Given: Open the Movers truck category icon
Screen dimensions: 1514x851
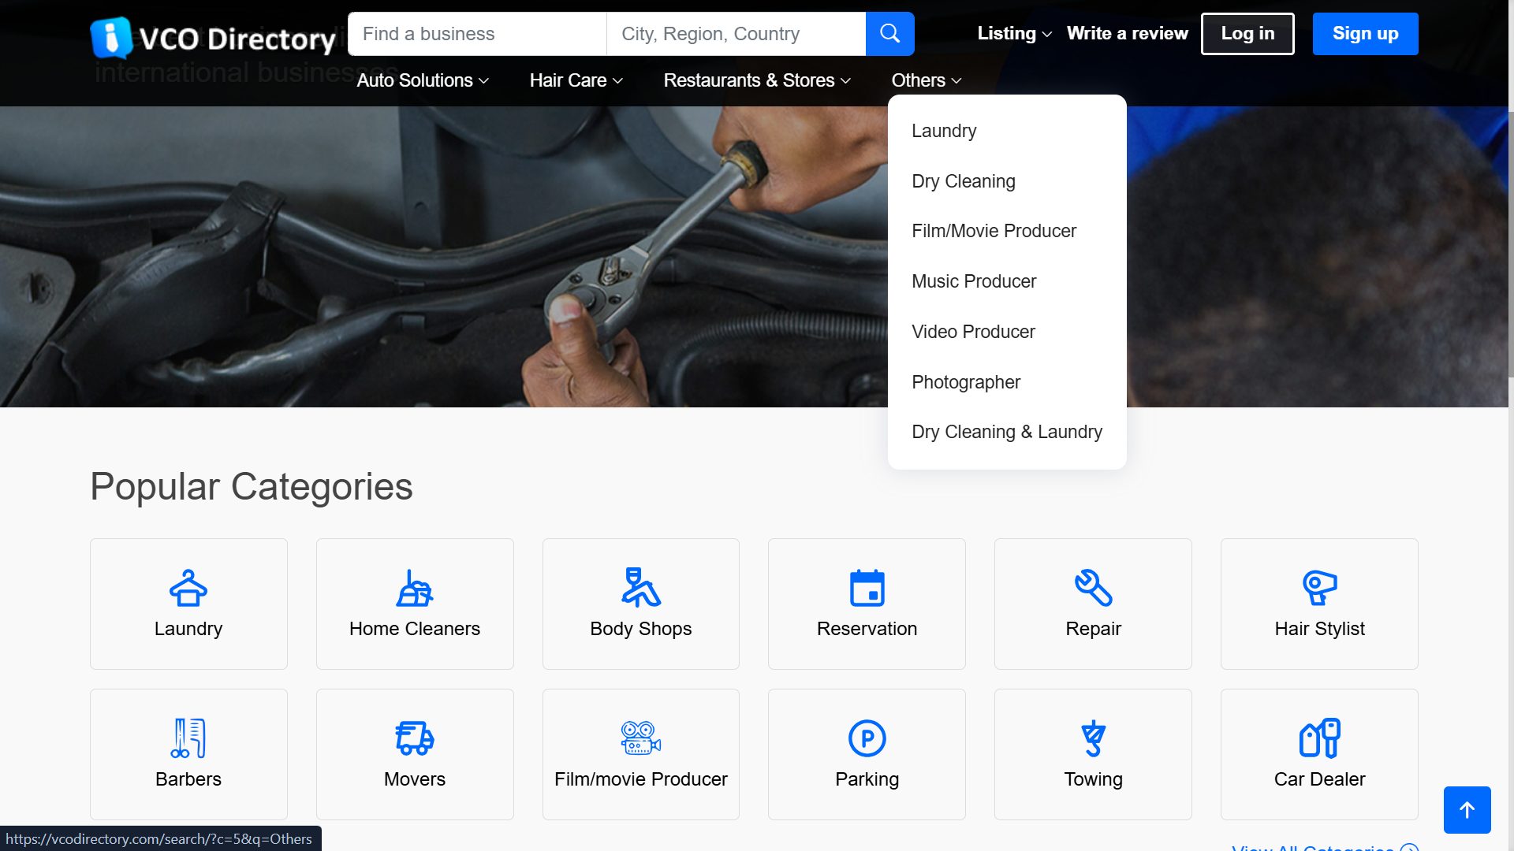Looking at the screenshot, I should pyautogui.click(x=415, y=738).
